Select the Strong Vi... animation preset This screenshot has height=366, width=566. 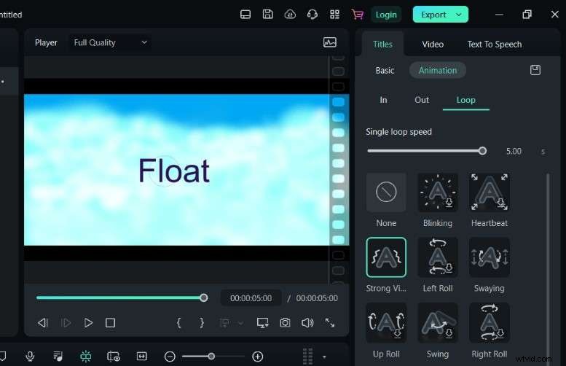point(386,257)
